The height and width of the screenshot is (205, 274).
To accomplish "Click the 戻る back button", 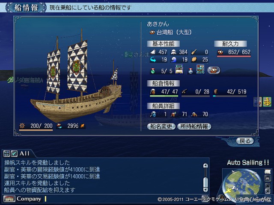I will [x=244, y=141].
